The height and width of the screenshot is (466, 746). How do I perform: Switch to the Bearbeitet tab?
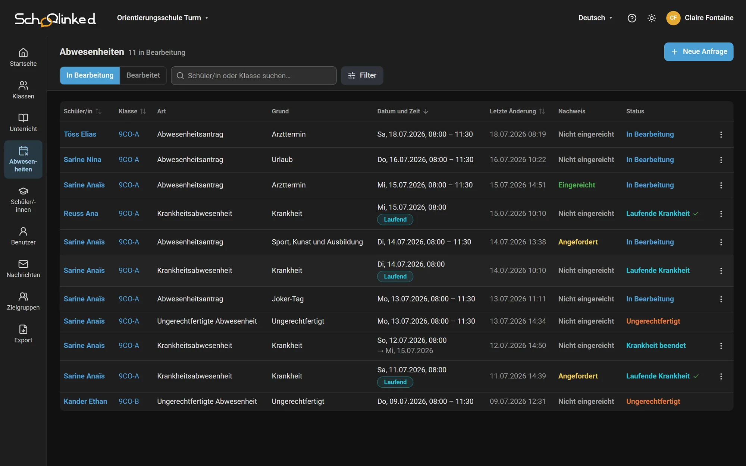click(x=143, y=75)
